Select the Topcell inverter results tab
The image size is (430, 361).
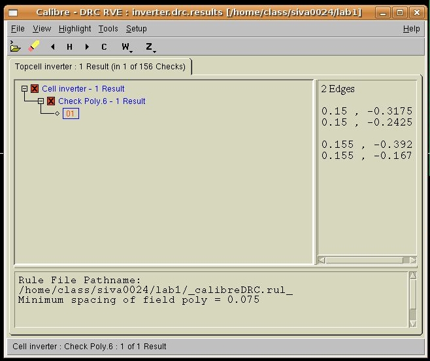click(x=100, y=67)
